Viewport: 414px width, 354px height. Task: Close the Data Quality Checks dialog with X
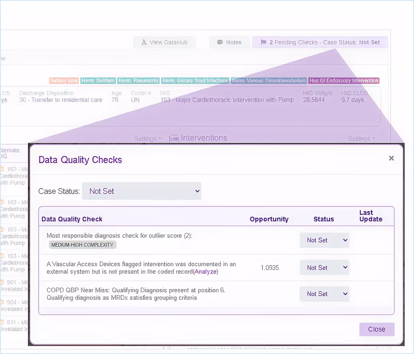pyautogui.click(x=391, y=158)
